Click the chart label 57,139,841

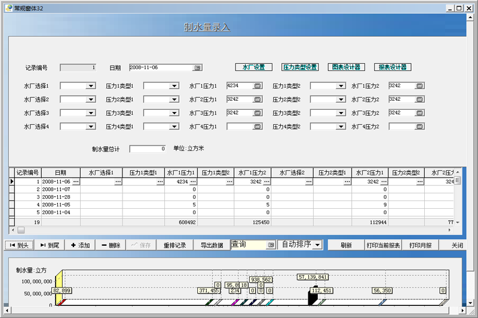pos(313,277)
